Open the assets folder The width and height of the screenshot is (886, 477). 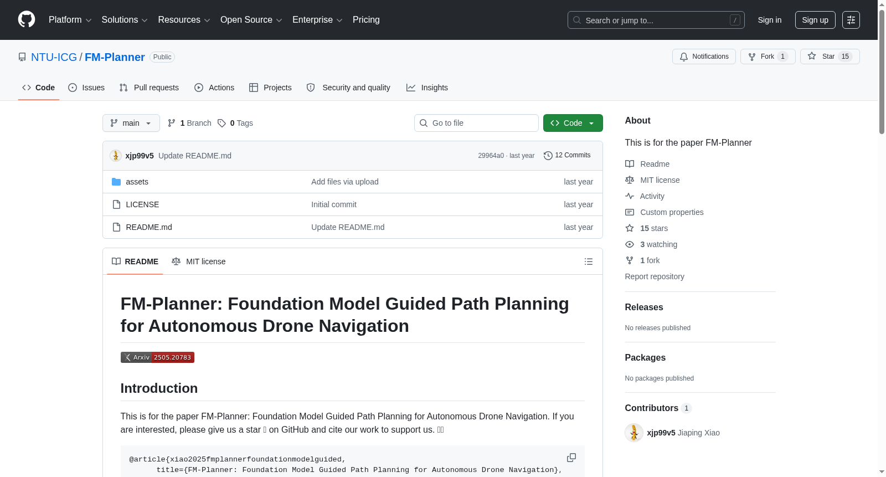(137, 182)
